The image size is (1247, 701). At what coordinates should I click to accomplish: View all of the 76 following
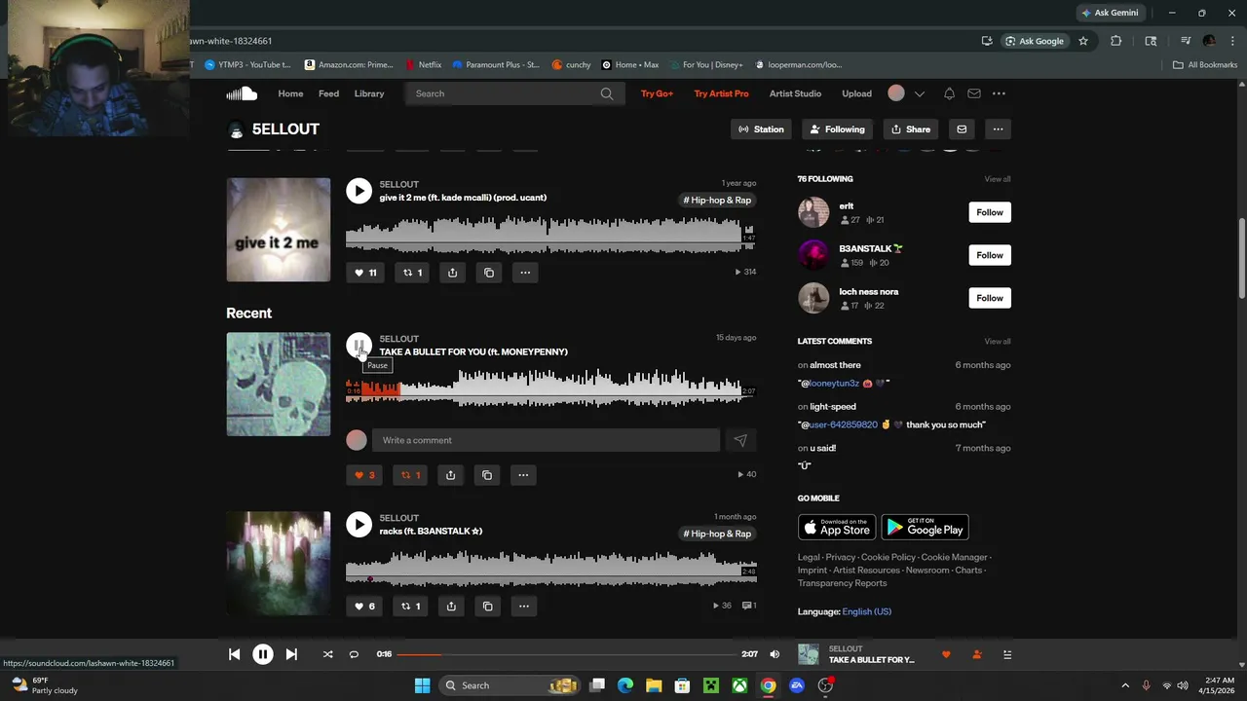(997, 179)
